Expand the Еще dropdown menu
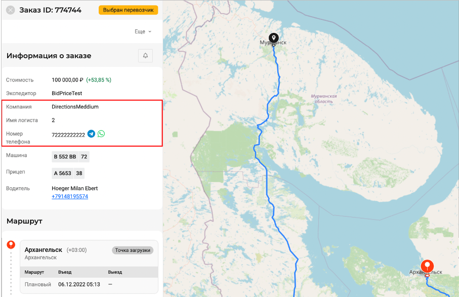 coord(143,31)
